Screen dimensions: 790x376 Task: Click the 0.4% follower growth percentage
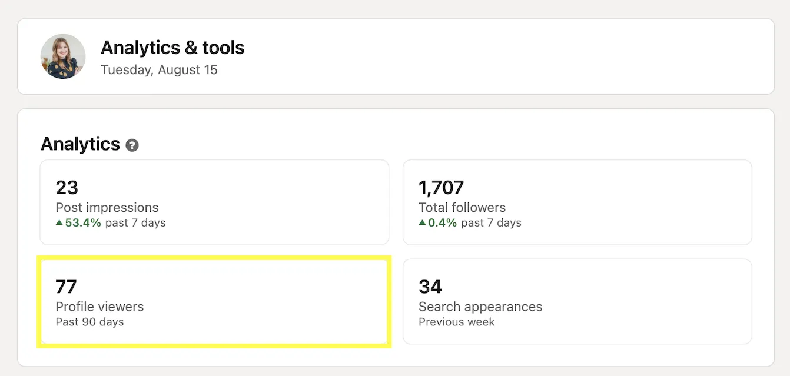click(443, 223)
